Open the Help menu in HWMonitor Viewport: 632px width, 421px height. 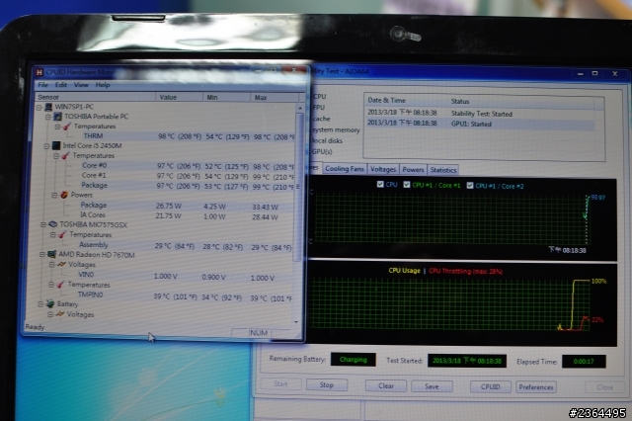click(x=103, y=85)
